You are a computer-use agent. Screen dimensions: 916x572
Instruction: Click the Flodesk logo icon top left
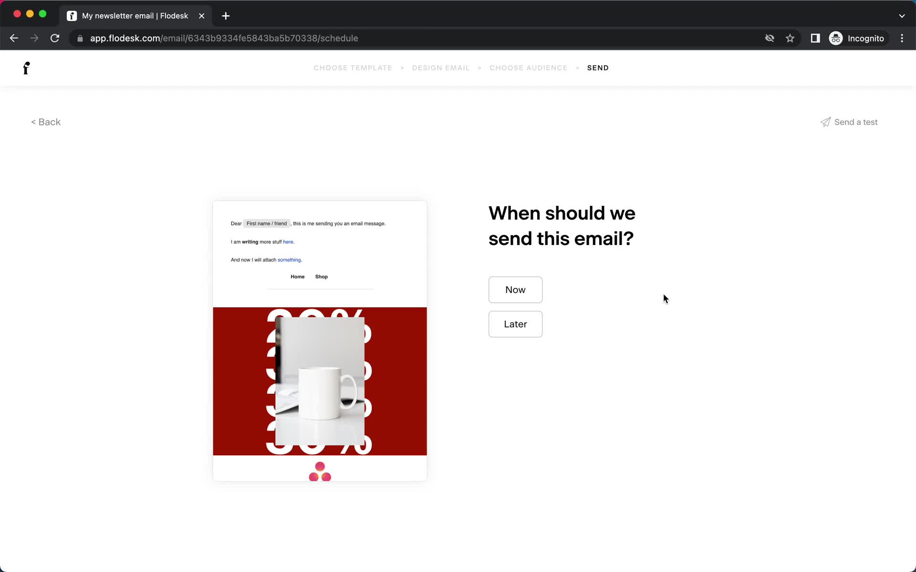[26, 68]
